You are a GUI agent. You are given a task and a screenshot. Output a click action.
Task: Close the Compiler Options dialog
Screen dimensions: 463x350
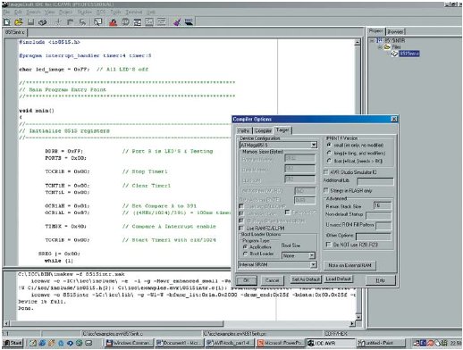[x=394, y=119]
